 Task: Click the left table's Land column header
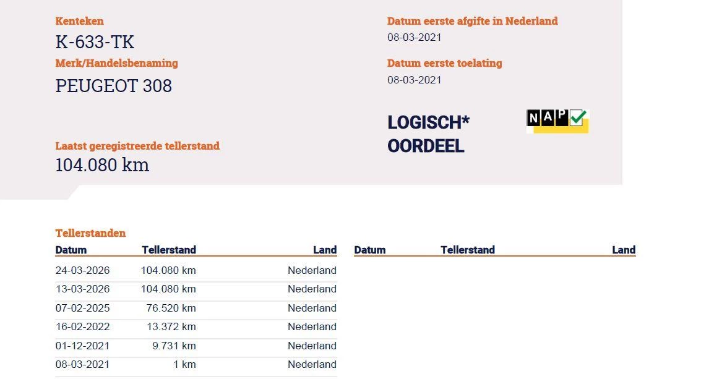tap(325, 250)
